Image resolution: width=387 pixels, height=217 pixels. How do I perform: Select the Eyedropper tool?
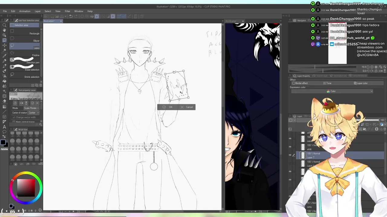[4, 55]
